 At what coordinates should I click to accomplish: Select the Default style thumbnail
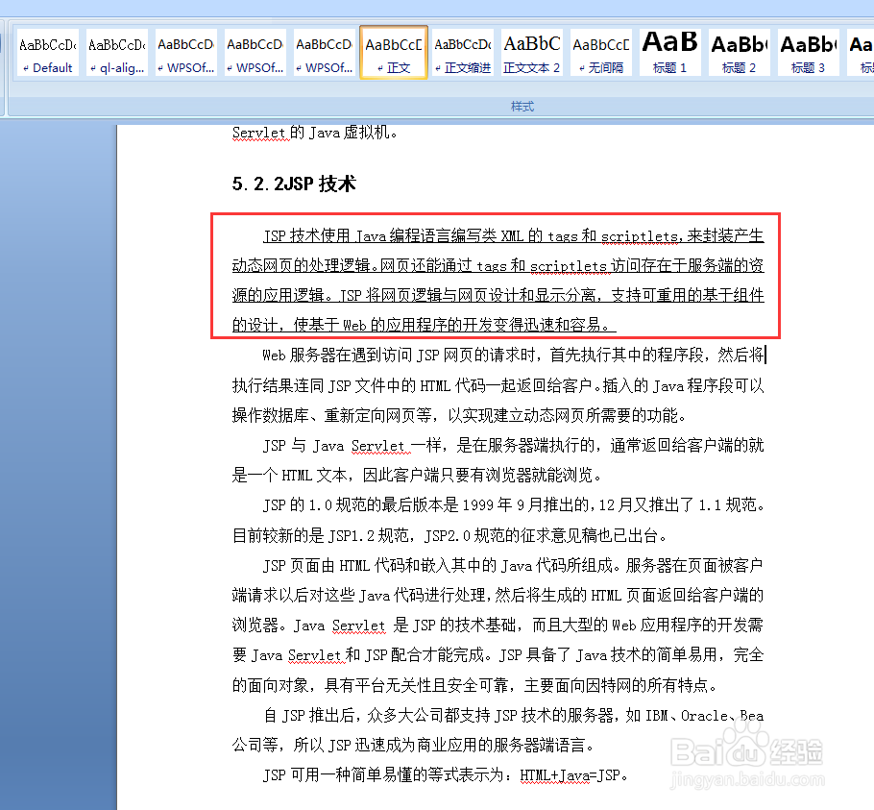click(x=47, y=52)
